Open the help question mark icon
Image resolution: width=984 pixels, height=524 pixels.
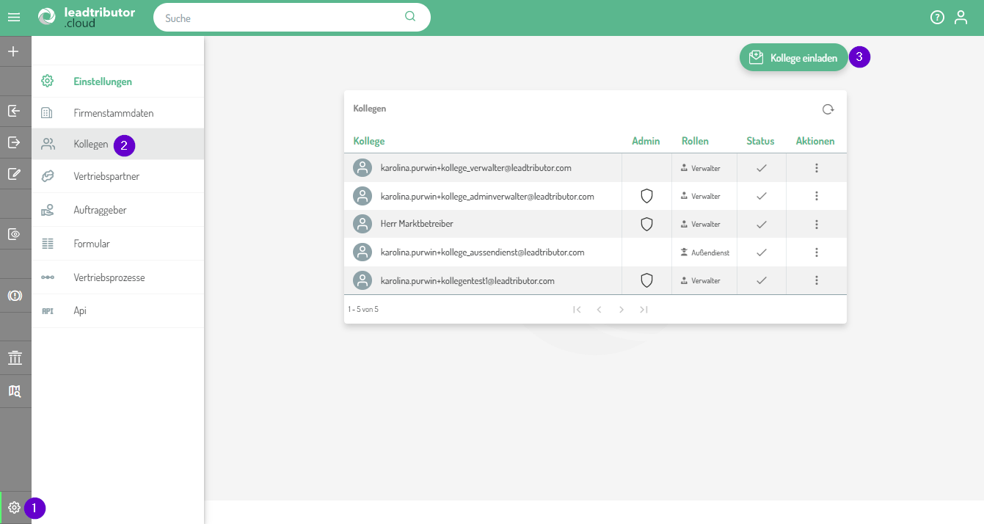tap(937, 18)
